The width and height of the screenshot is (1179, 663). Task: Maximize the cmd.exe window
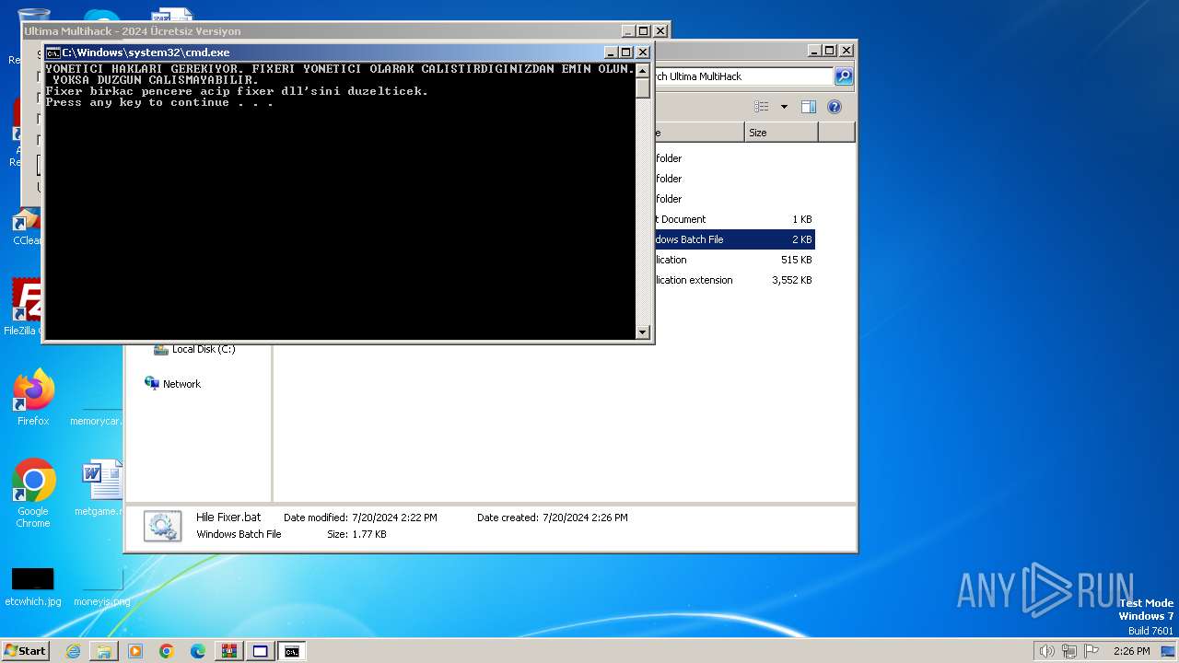coord(626,52)
